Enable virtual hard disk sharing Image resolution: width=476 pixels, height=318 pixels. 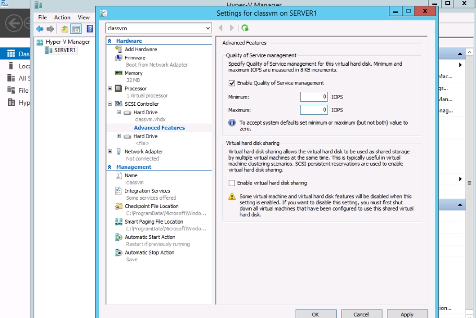pyautogui.click(x=232, y=183)
